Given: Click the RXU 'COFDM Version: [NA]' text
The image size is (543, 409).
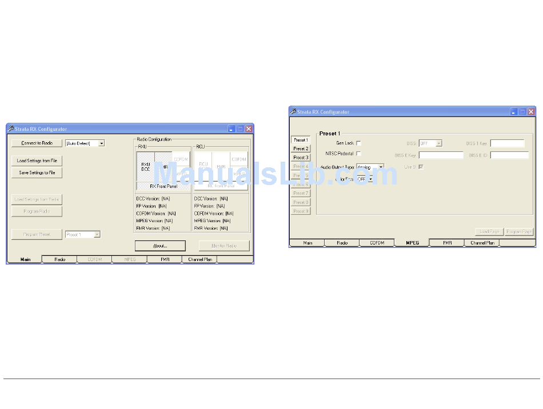Looking at the screenshot, I should (x=156, y=214).
